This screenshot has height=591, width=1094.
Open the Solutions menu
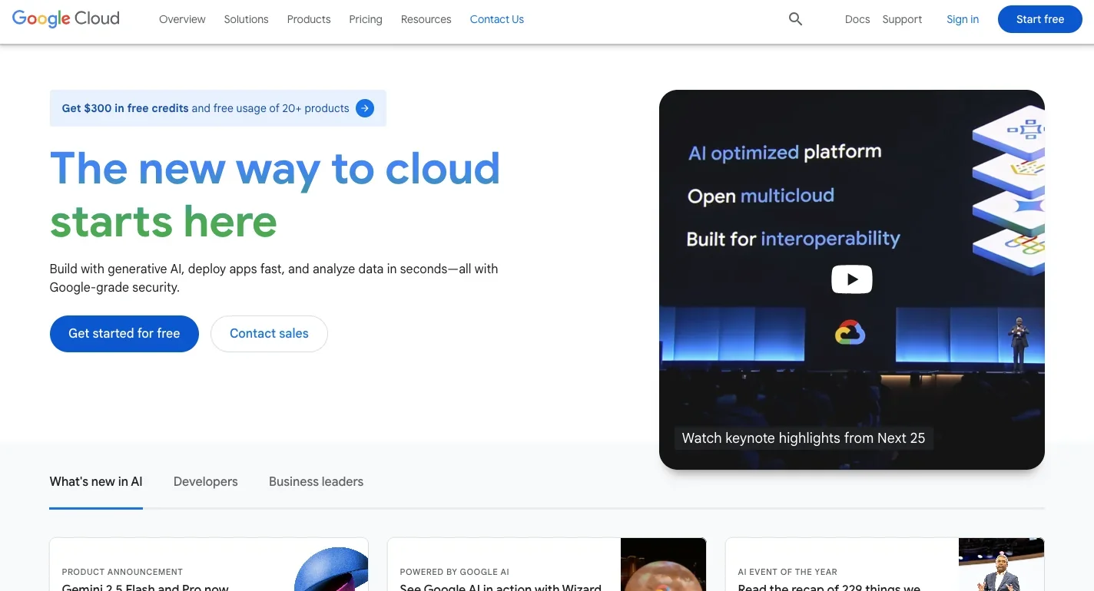pos(246,19)
